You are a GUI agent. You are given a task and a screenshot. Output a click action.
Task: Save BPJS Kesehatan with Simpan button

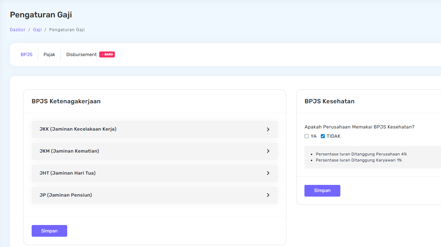322,191
